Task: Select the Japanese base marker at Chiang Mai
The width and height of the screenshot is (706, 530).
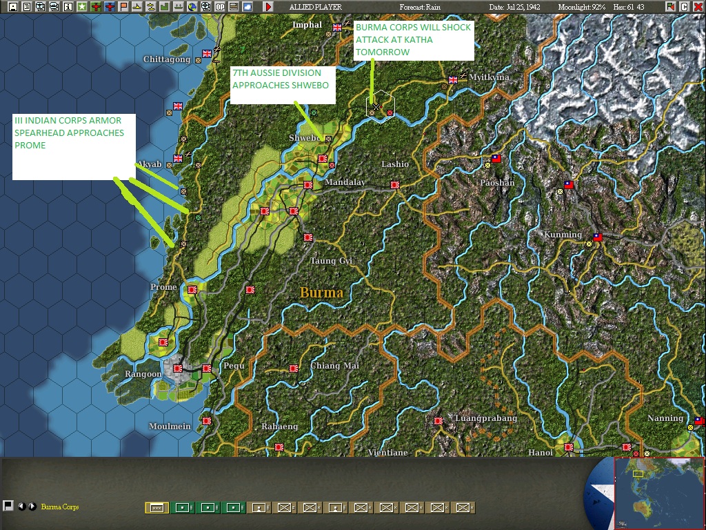Action: point(294,369)
